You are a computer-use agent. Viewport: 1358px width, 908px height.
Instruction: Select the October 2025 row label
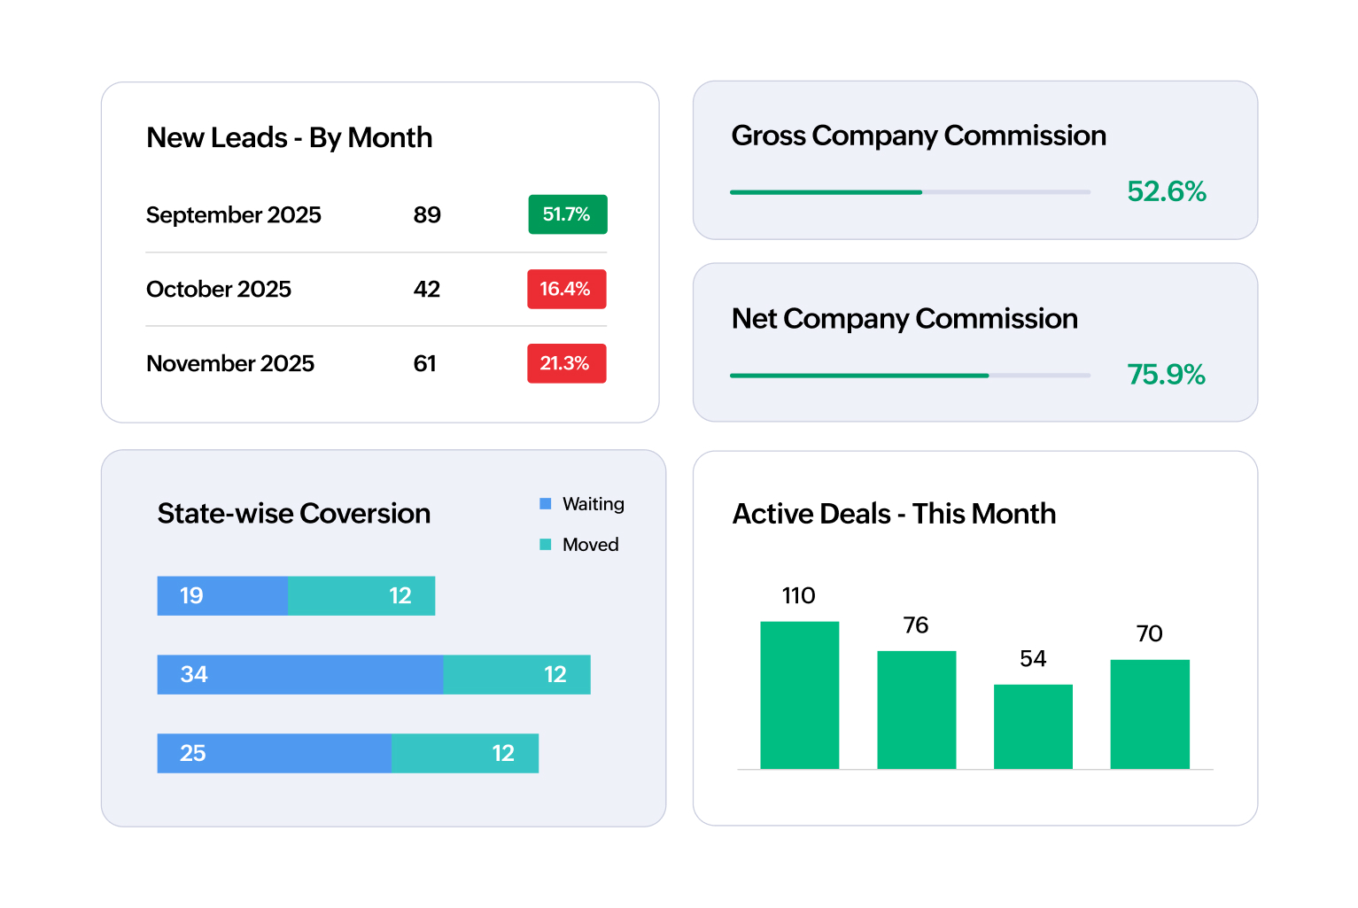(x=219, y=290)
